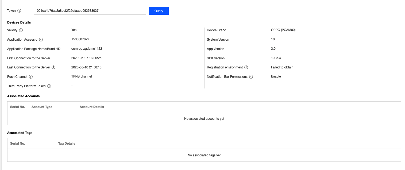
Task: Click Serial No. header in Associated Accounts table
Action: click(18, 107)
